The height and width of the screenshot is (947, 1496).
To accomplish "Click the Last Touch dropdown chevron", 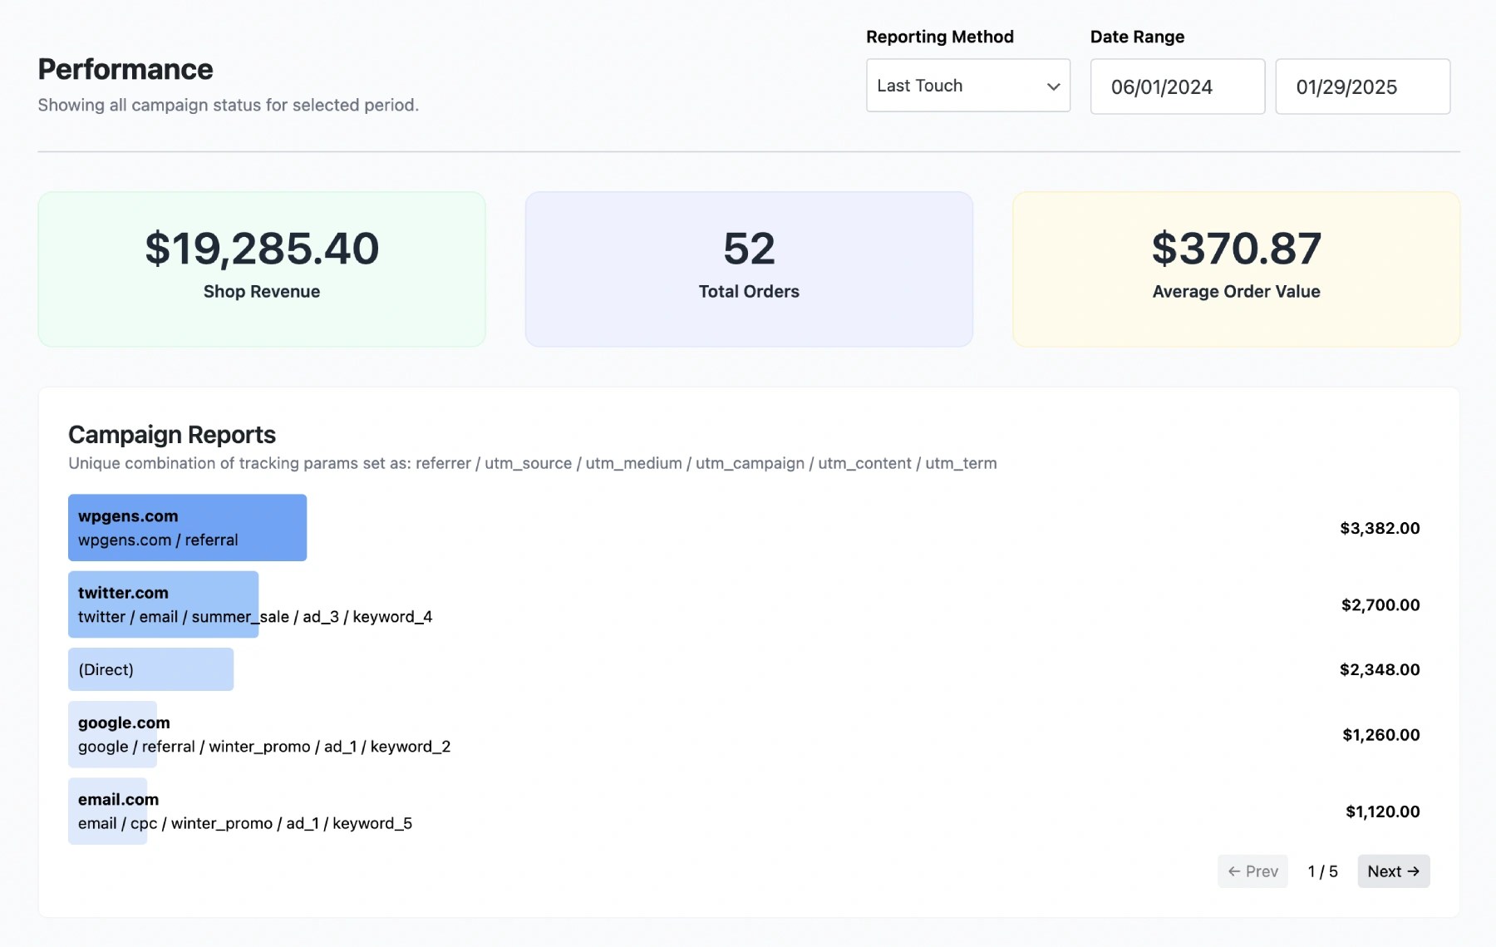I will coord(1053,86).
